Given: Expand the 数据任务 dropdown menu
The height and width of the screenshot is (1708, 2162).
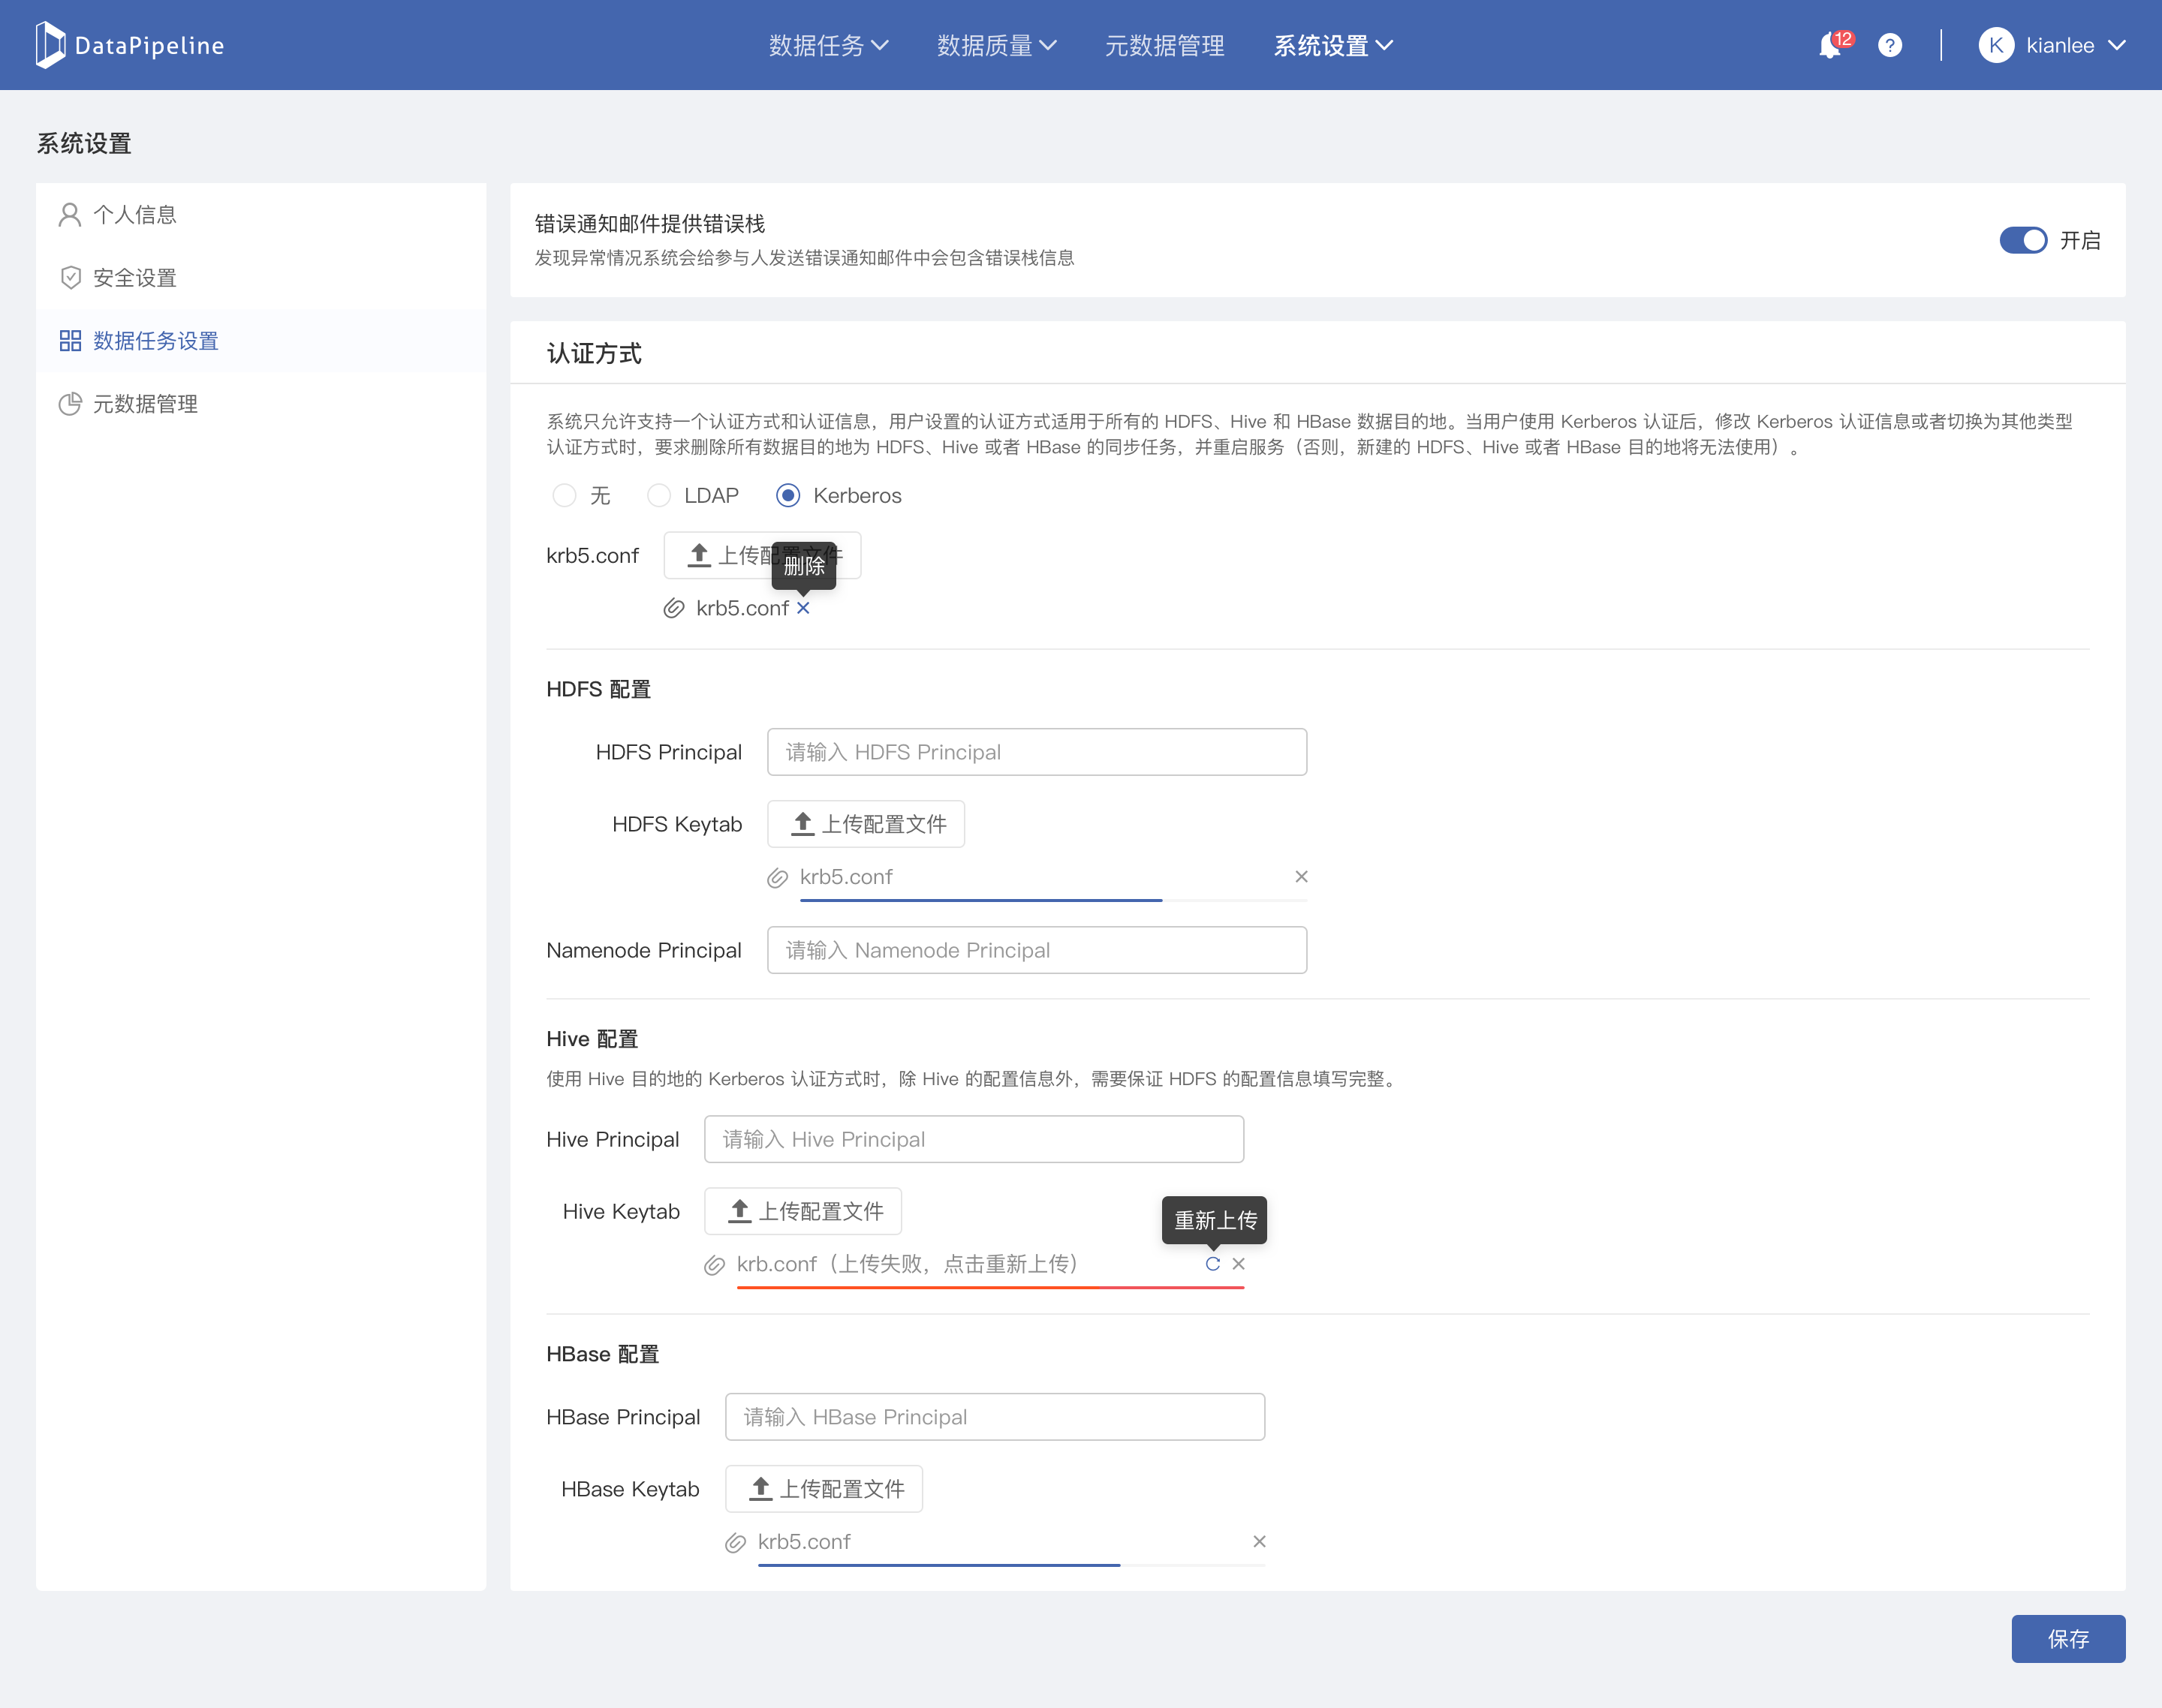Looking at the screenshot, I should [827, 46].
